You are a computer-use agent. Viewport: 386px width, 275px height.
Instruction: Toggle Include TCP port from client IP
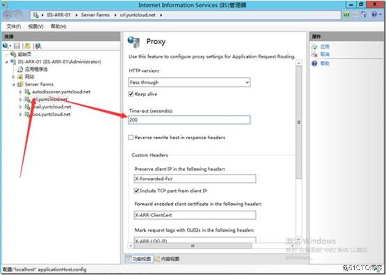tap(136, 191)
